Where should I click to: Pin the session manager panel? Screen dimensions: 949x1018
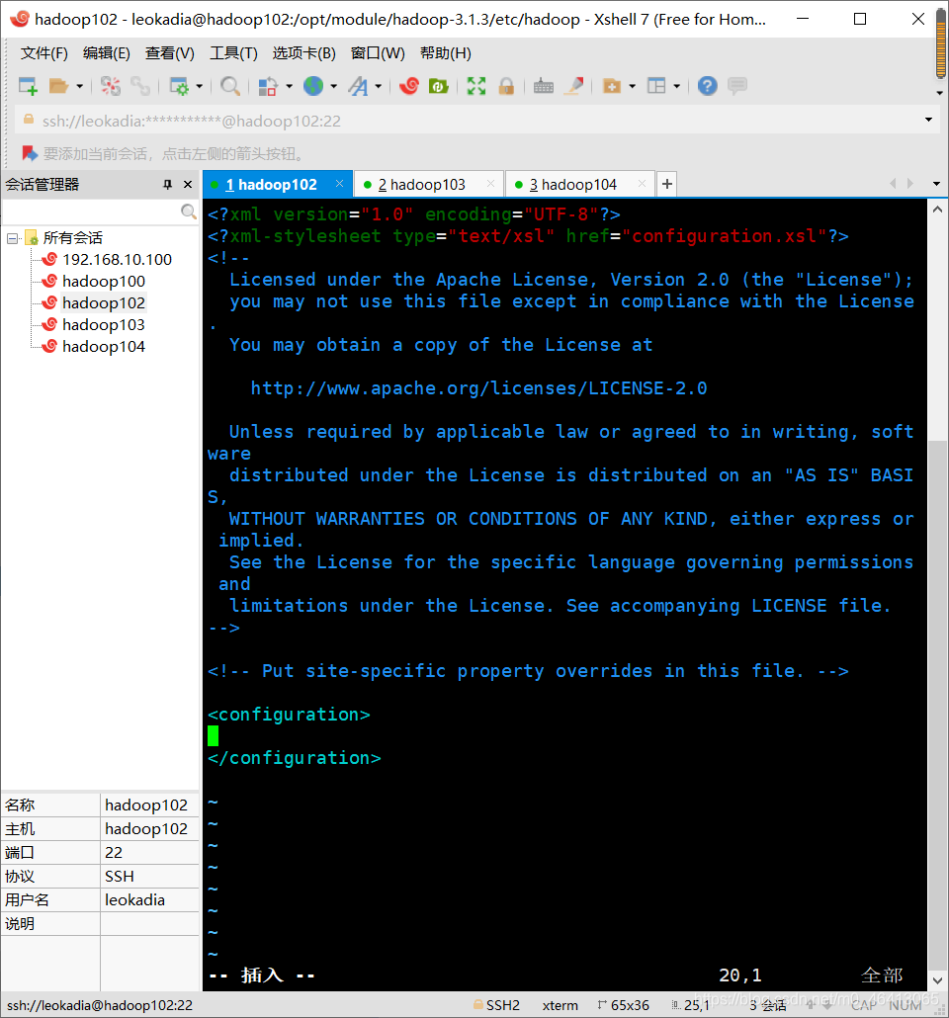[168, 185]
